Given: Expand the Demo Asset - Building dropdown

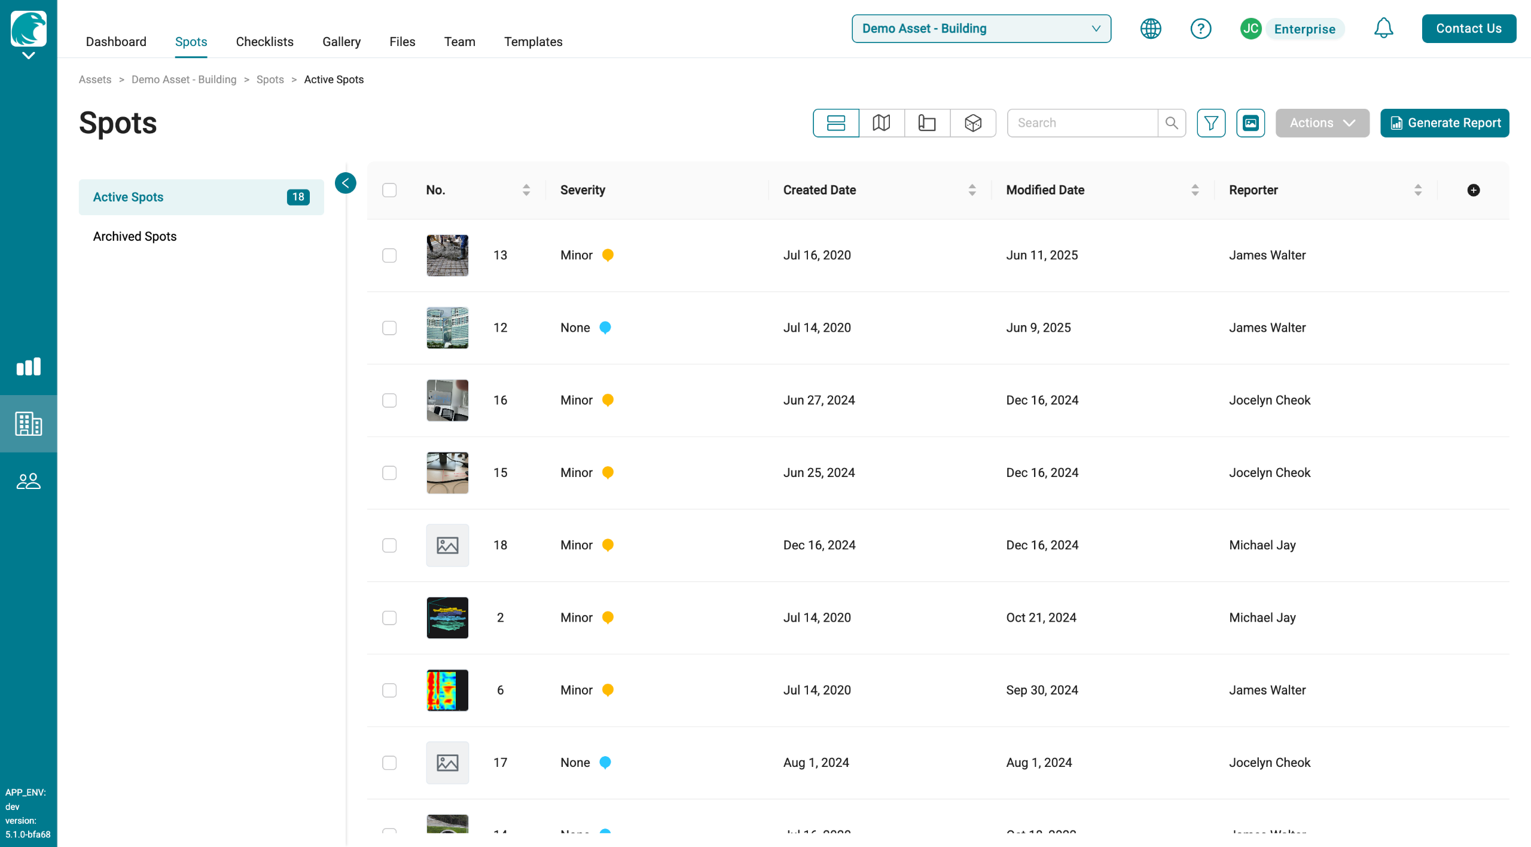Looking at the screenshot, I should (981, 28).
